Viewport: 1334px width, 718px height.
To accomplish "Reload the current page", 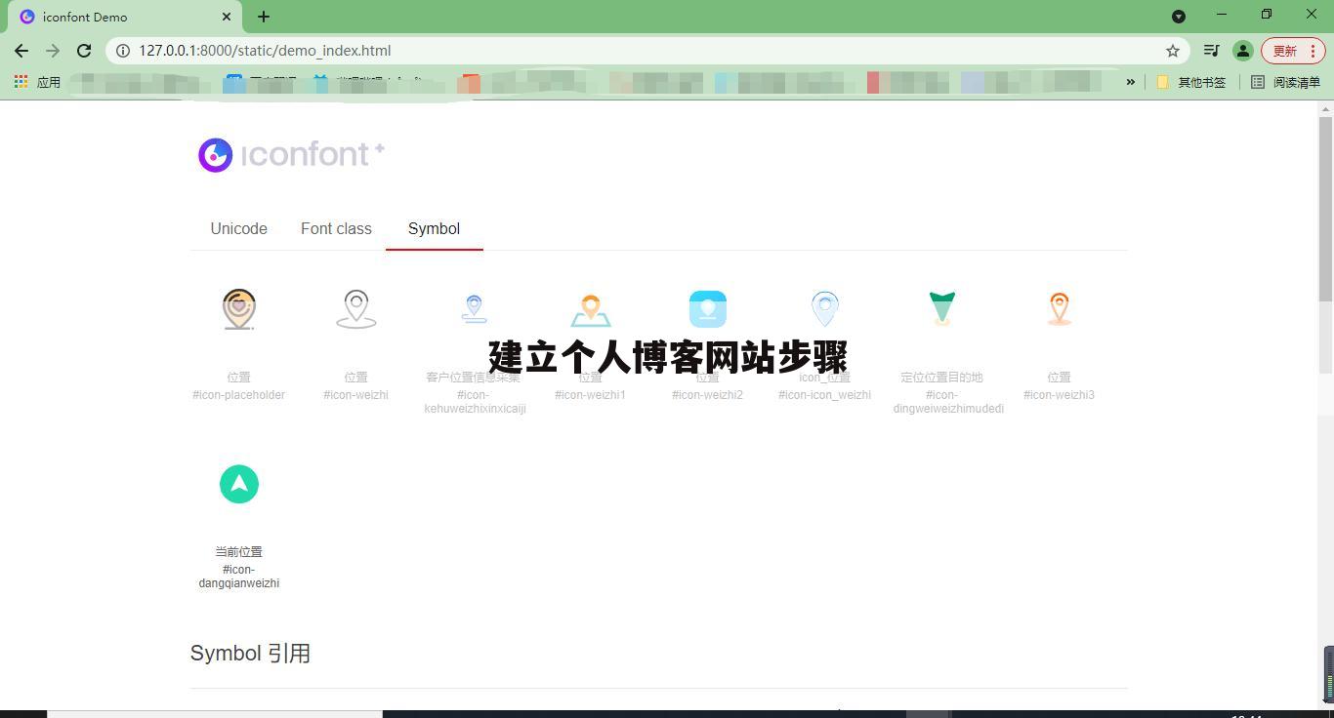I will coord(84,51).
